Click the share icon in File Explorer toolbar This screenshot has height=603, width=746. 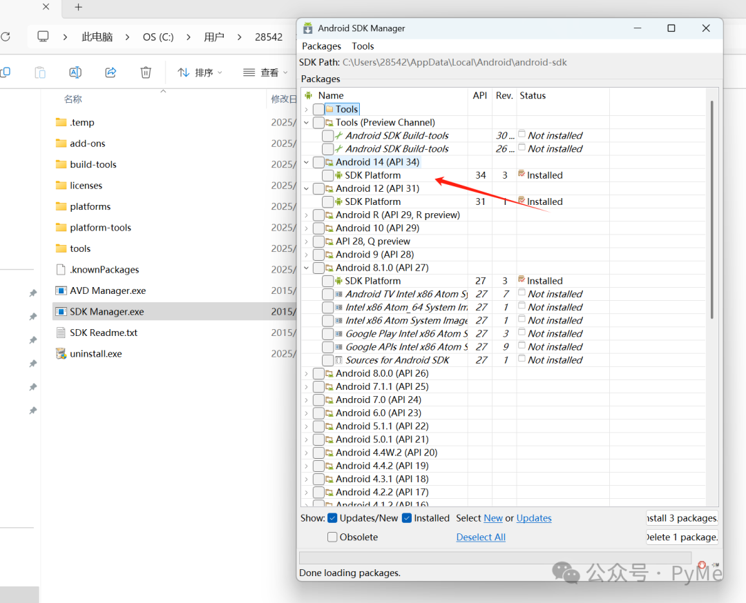tap(111, 72)
